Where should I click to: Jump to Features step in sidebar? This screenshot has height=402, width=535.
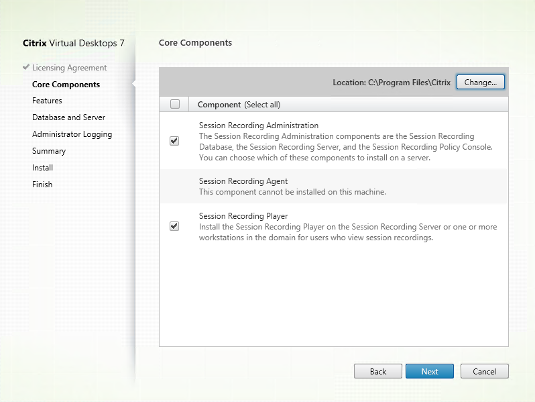coord(47,101)
